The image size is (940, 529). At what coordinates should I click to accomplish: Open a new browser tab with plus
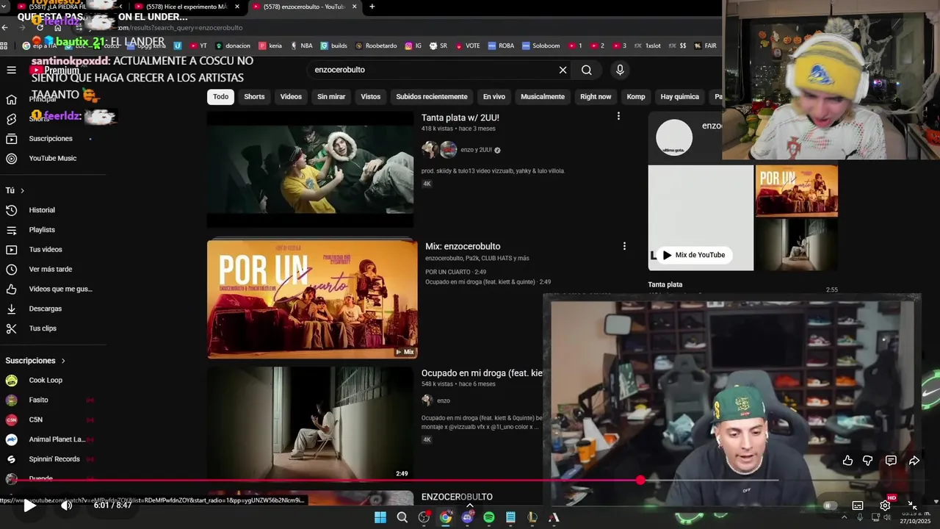point(372,7)
